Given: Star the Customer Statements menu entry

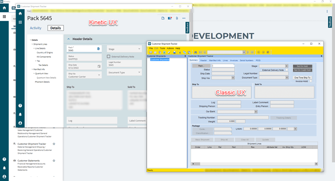Looking at the screenshot, I should click(x=54, y=161).
